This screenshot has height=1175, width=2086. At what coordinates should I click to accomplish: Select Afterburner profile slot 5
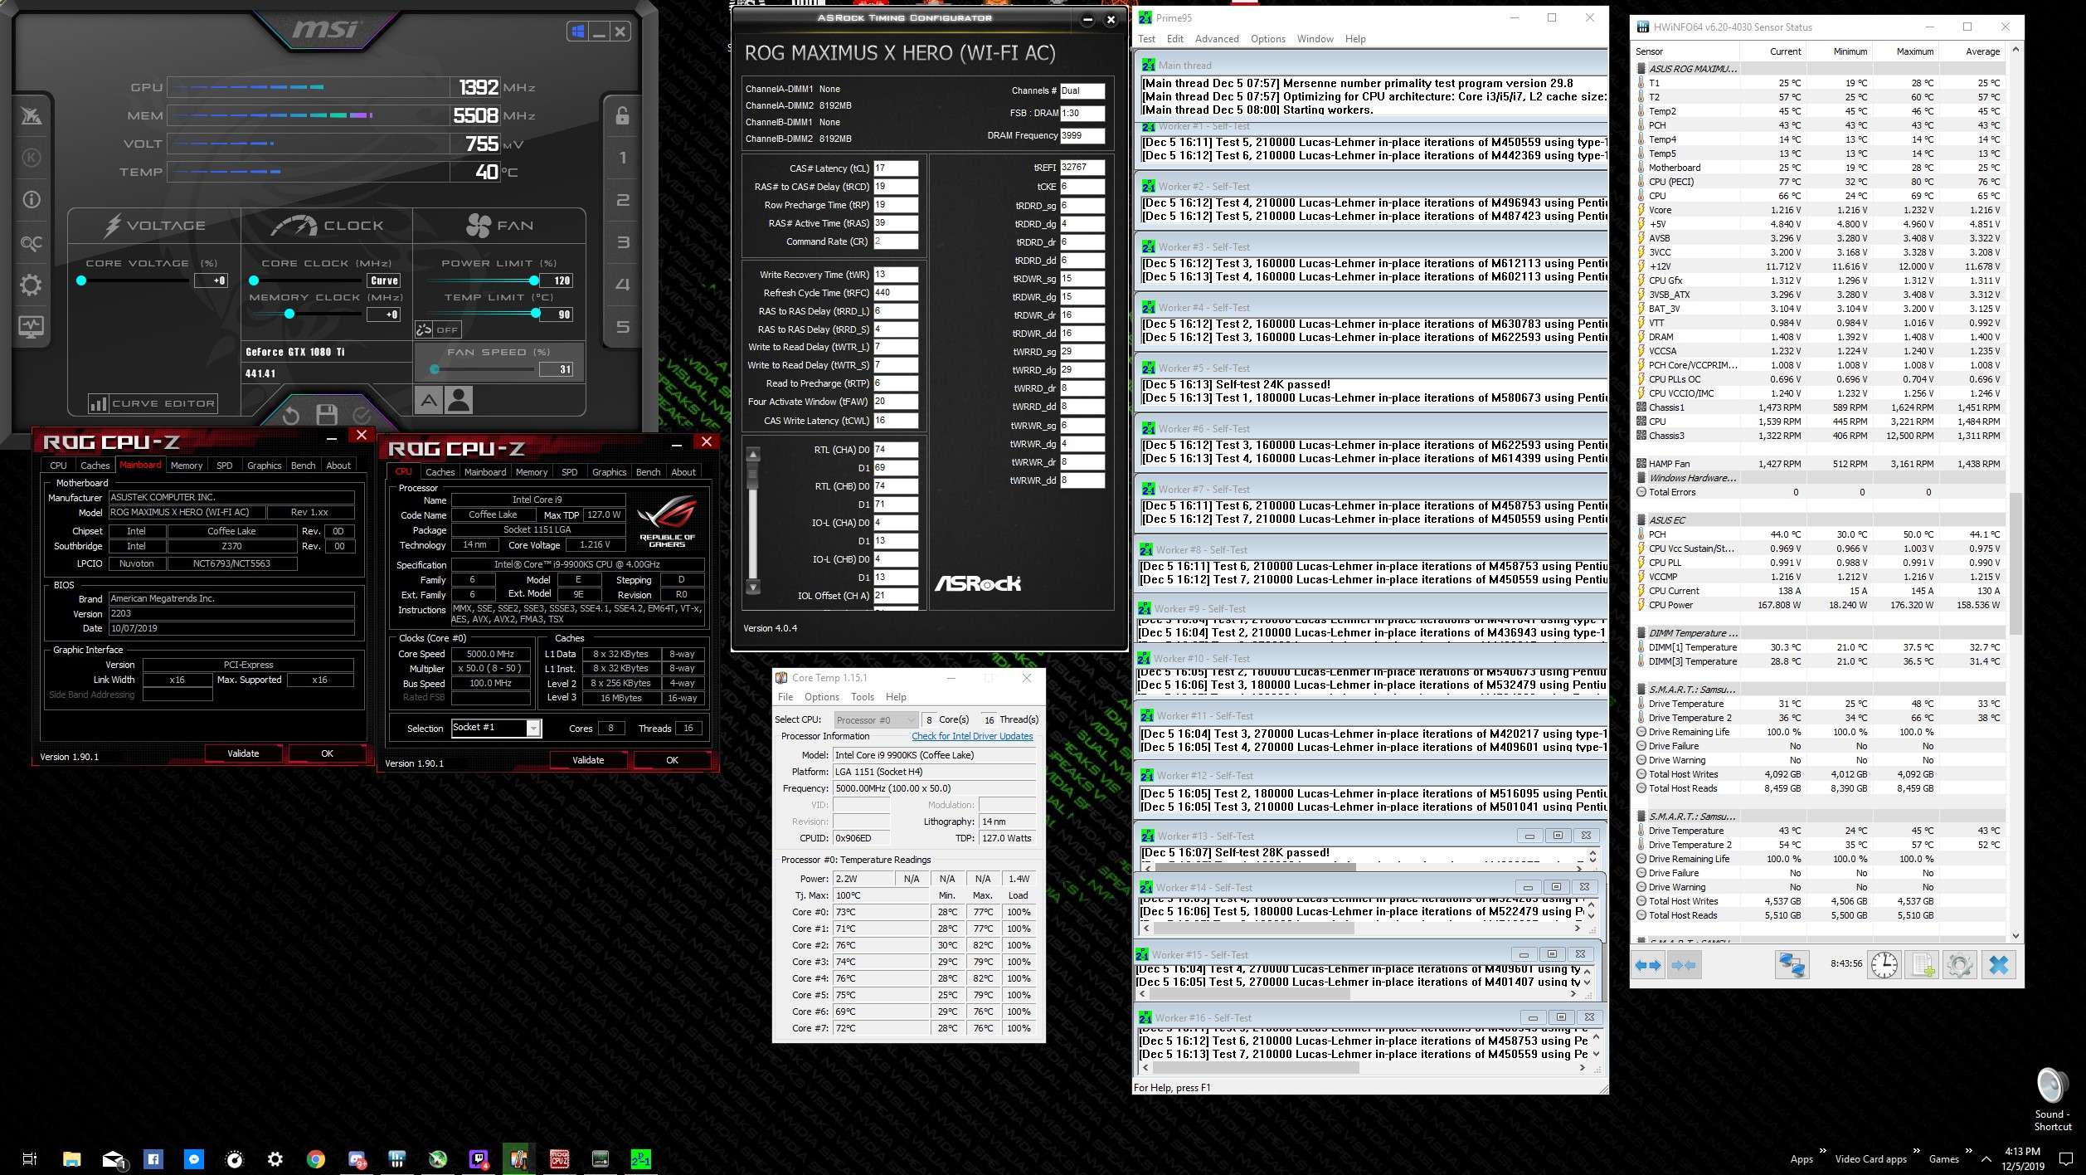(x=622, y=327)
